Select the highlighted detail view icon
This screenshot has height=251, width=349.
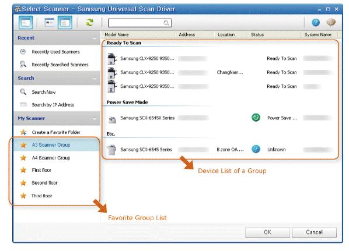(65, 23)
